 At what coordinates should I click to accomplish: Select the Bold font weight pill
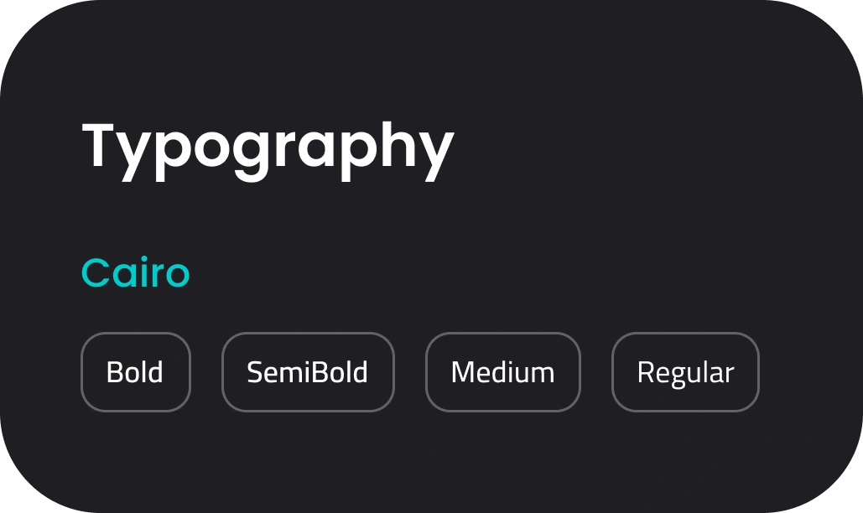[135, 372]
